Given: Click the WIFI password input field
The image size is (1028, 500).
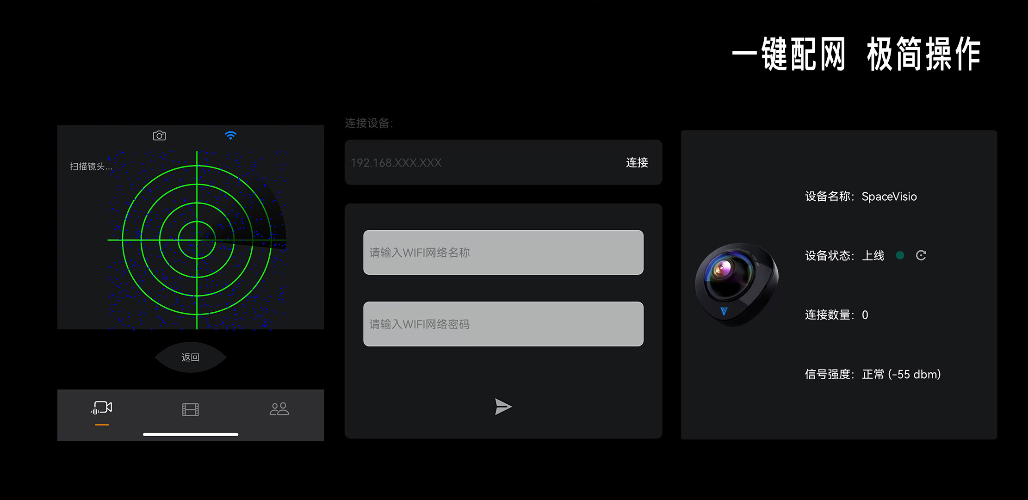Looking at the screenshot, I should click(x=503, y=324).
